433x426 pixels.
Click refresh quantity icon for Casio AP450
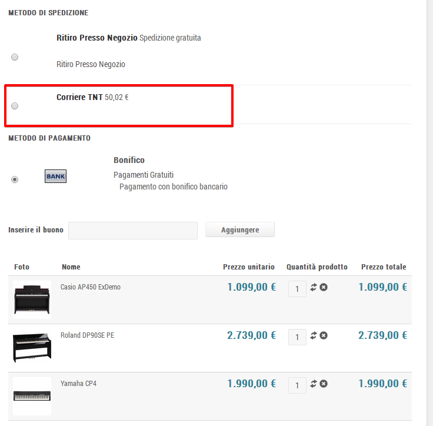pos(314,287)
